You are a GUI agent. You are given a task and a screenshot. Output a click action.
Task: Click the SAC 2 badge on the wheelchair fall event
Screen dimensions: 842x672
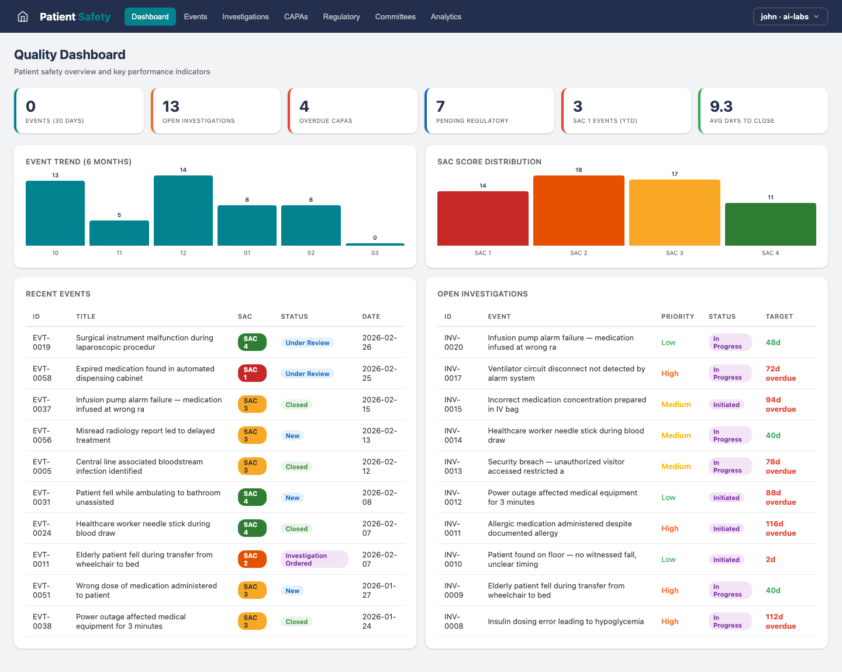[251, 559]
